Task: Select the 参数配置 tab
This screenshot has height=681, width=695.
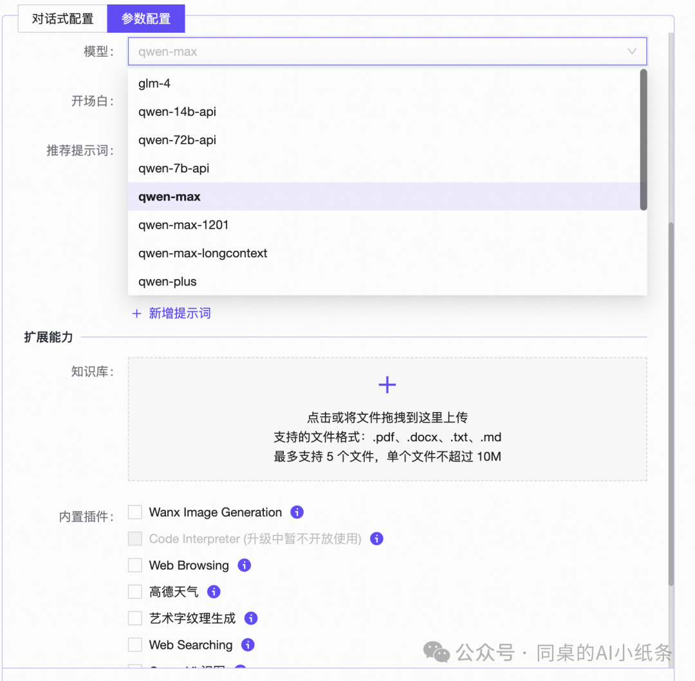Action: [146, 19]
